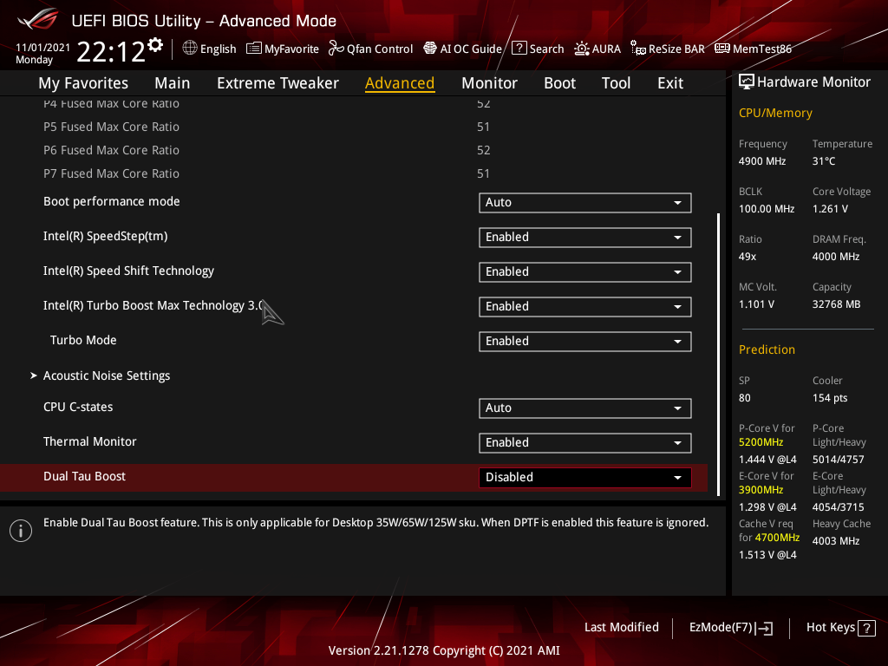Open CPU C-states dropdown
This screenshot has width=888, height=666.
[585, 408]
